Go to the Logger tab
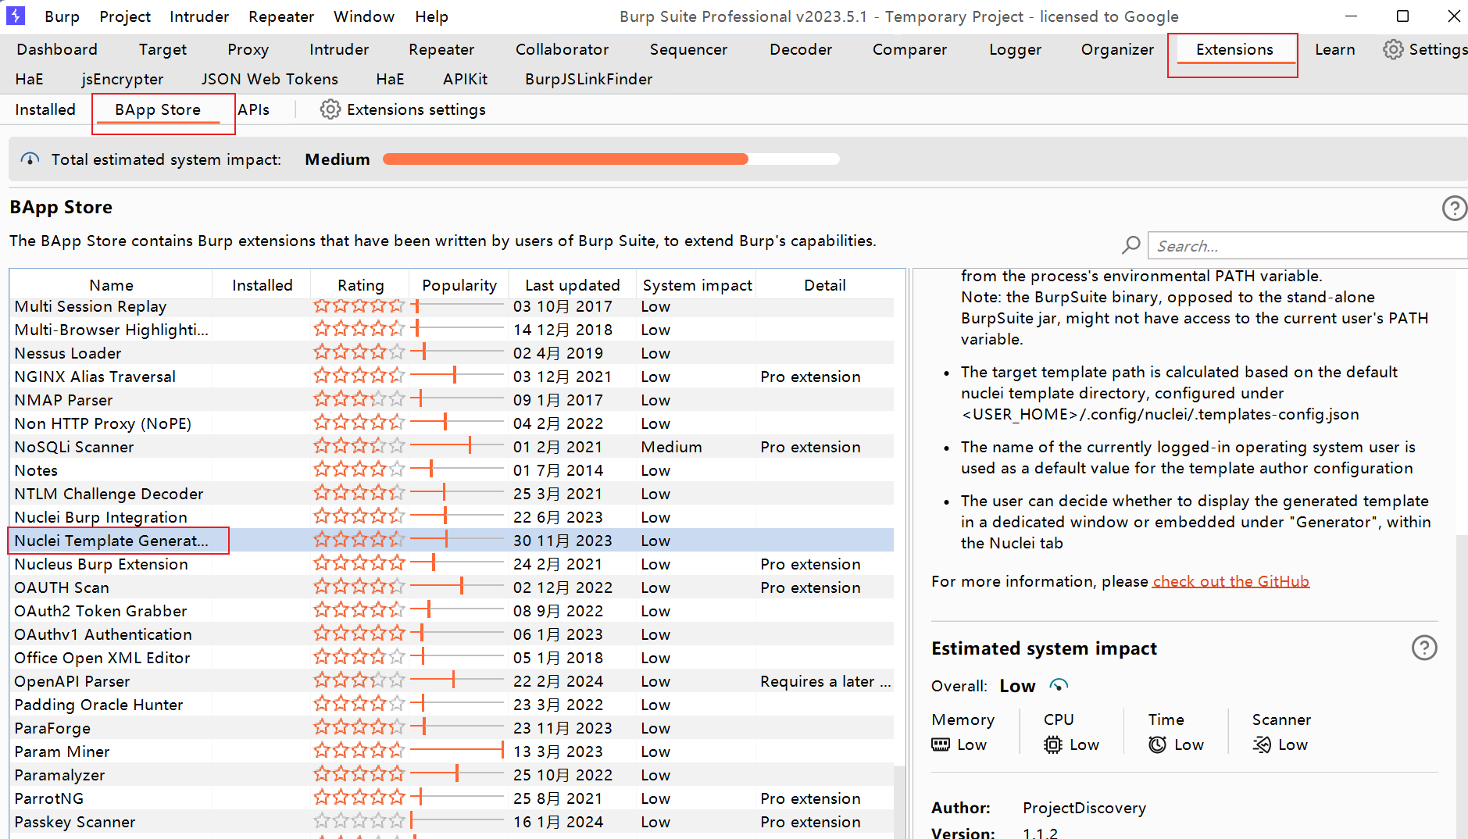The height and width of the screenshot is (839, 1468). (1015, 49)
